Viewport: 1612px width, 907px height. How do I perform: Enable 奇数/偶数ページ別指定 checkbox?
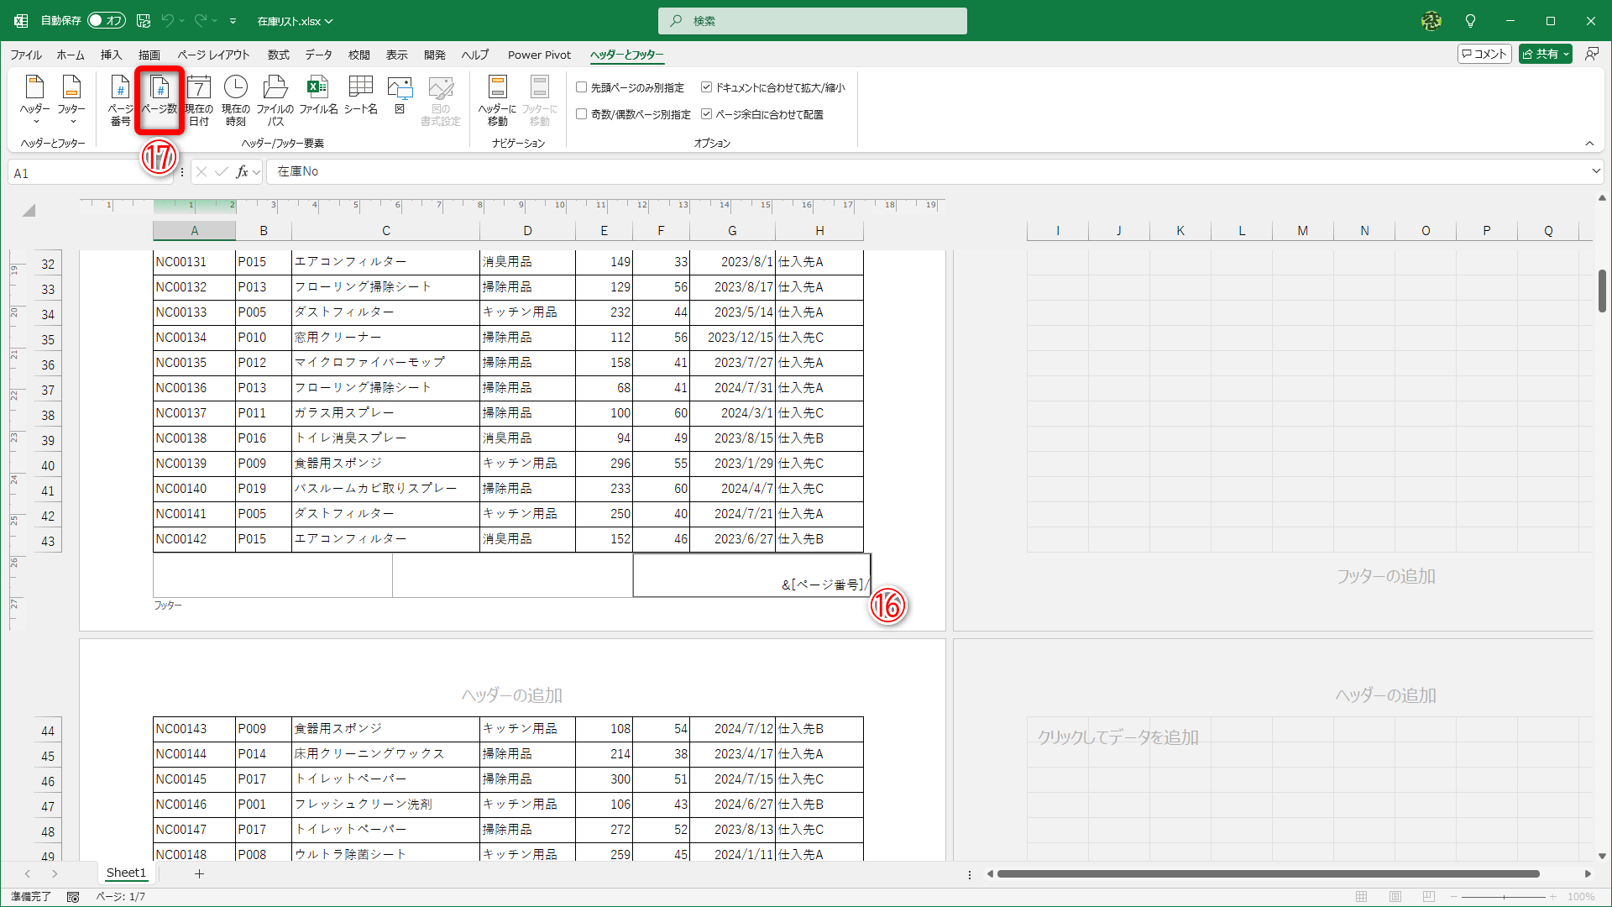[x=581, y=114]
